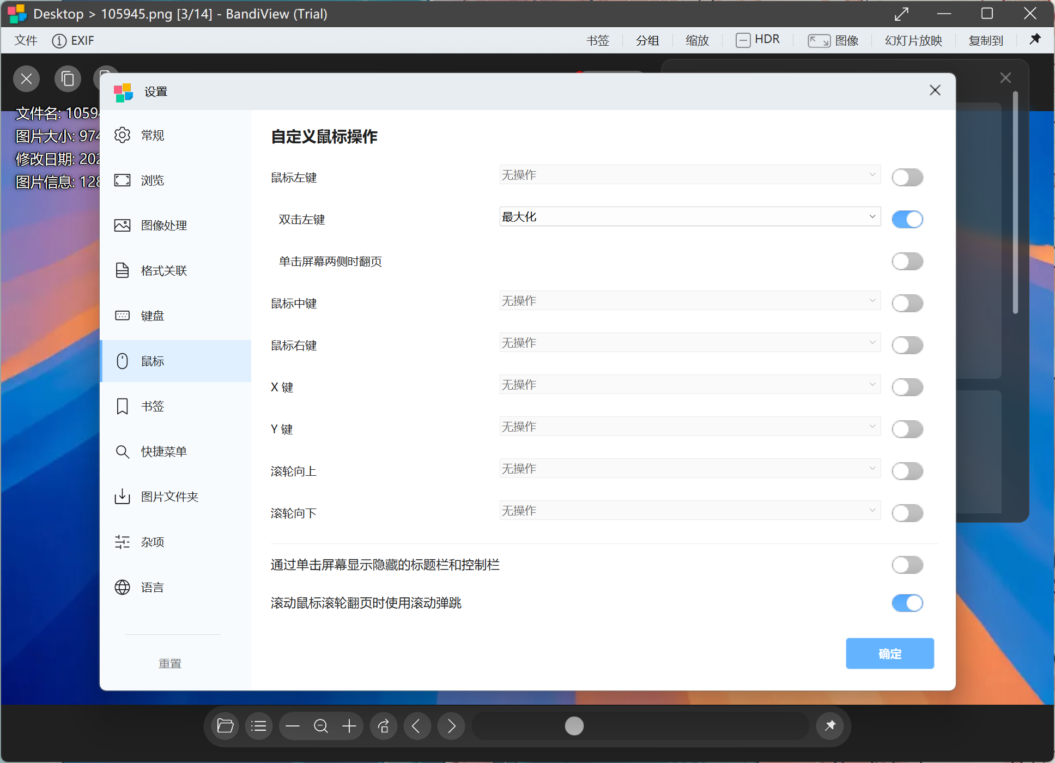Enable the 鼠标右键 action toggle
Screen dimensions: 1055x763
[907, 346]
